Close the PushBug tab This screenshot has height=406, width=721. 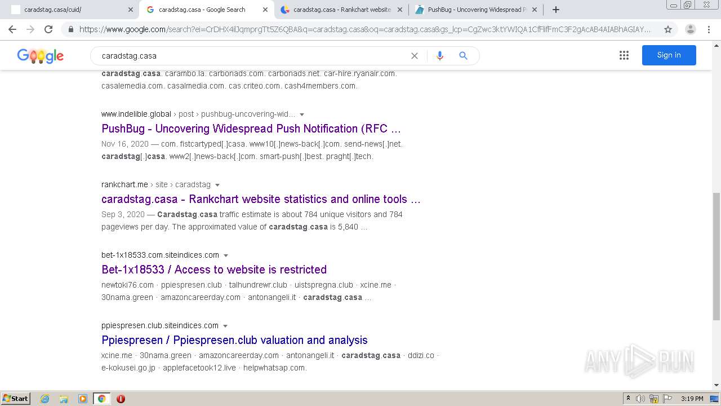click(535, 10)
